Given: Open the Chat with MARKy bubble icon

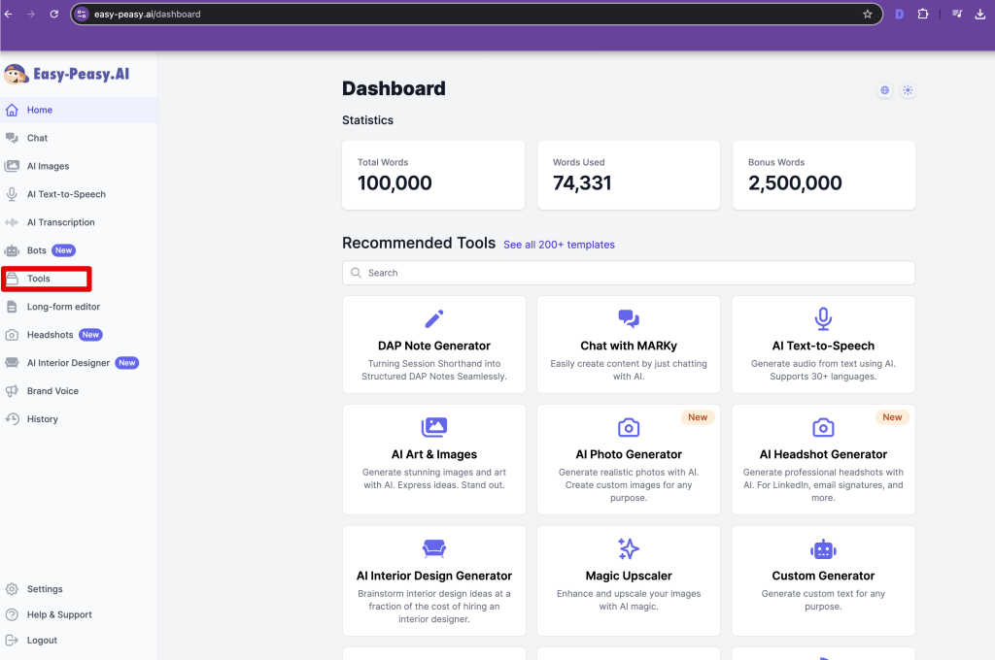Looking at the screenshot, I should (629, 318).
